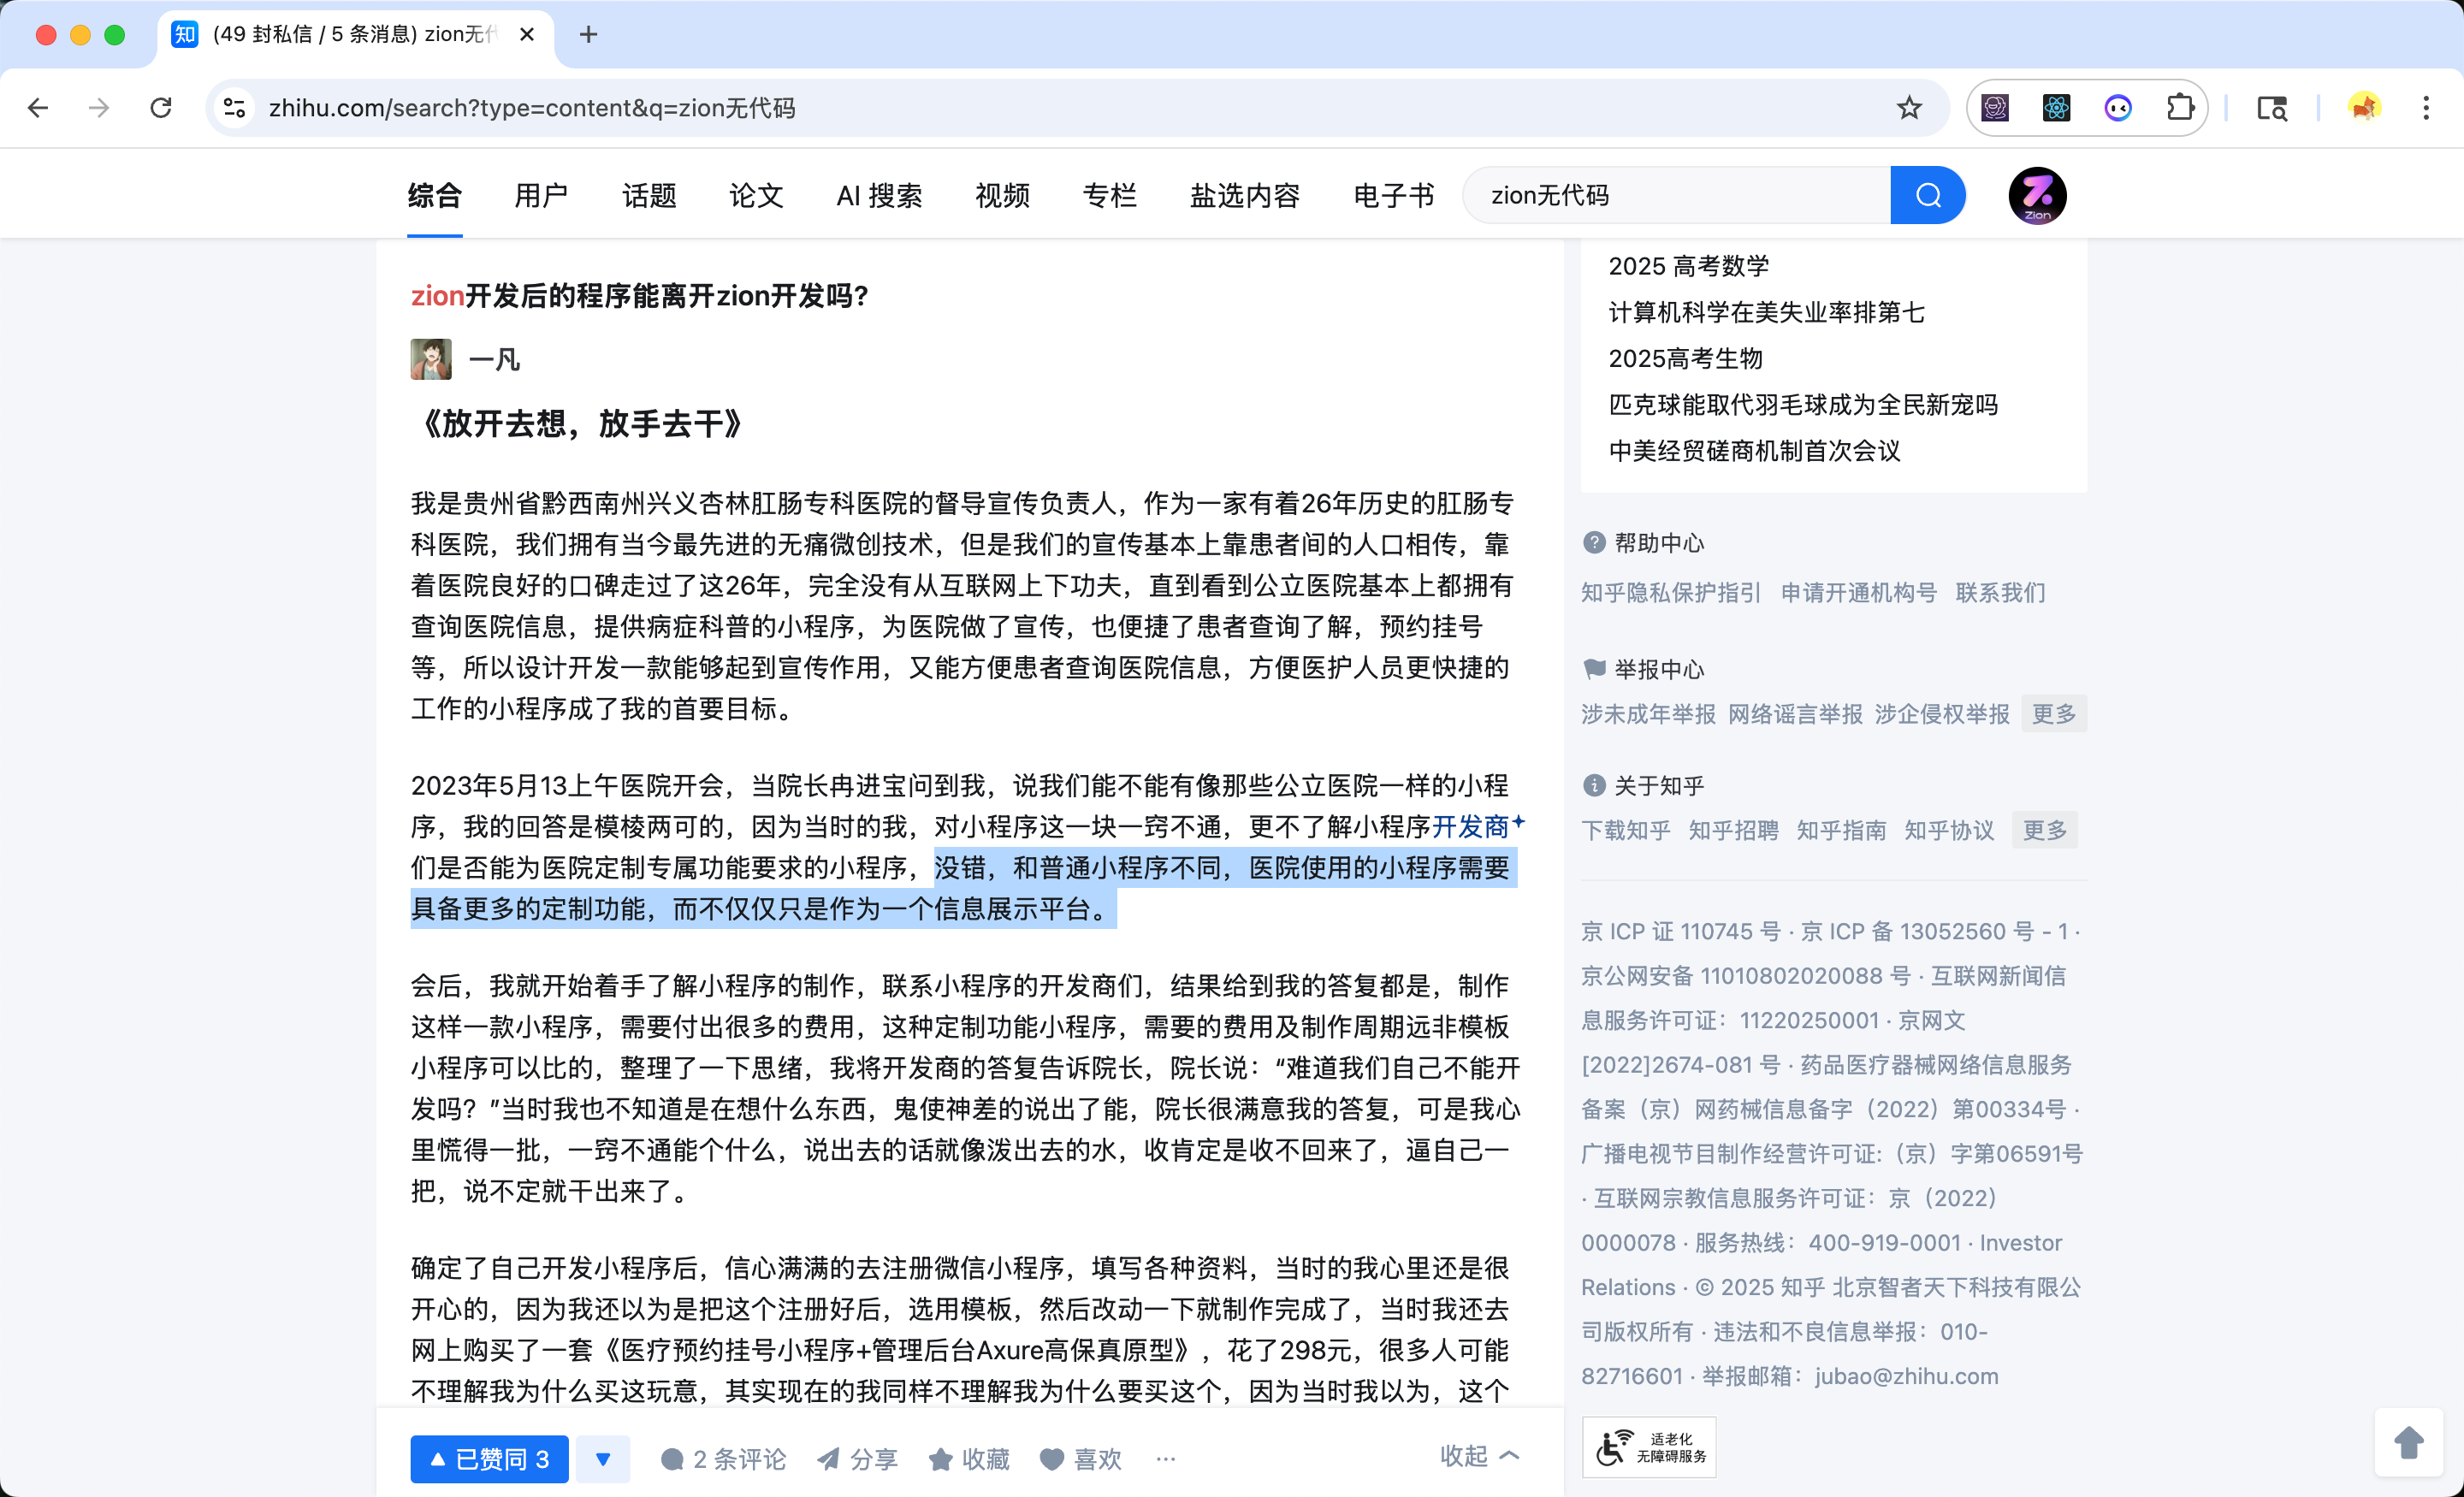
Task: Click 下载知乎 link
Action: [x=1626, y=830]
